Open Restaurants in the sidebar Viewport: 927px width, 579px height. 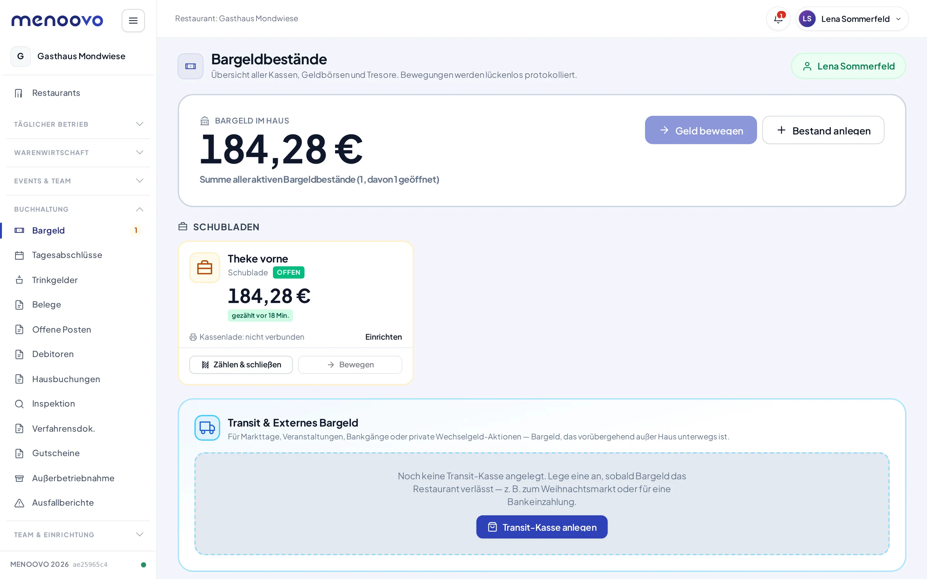pos(78,93)
